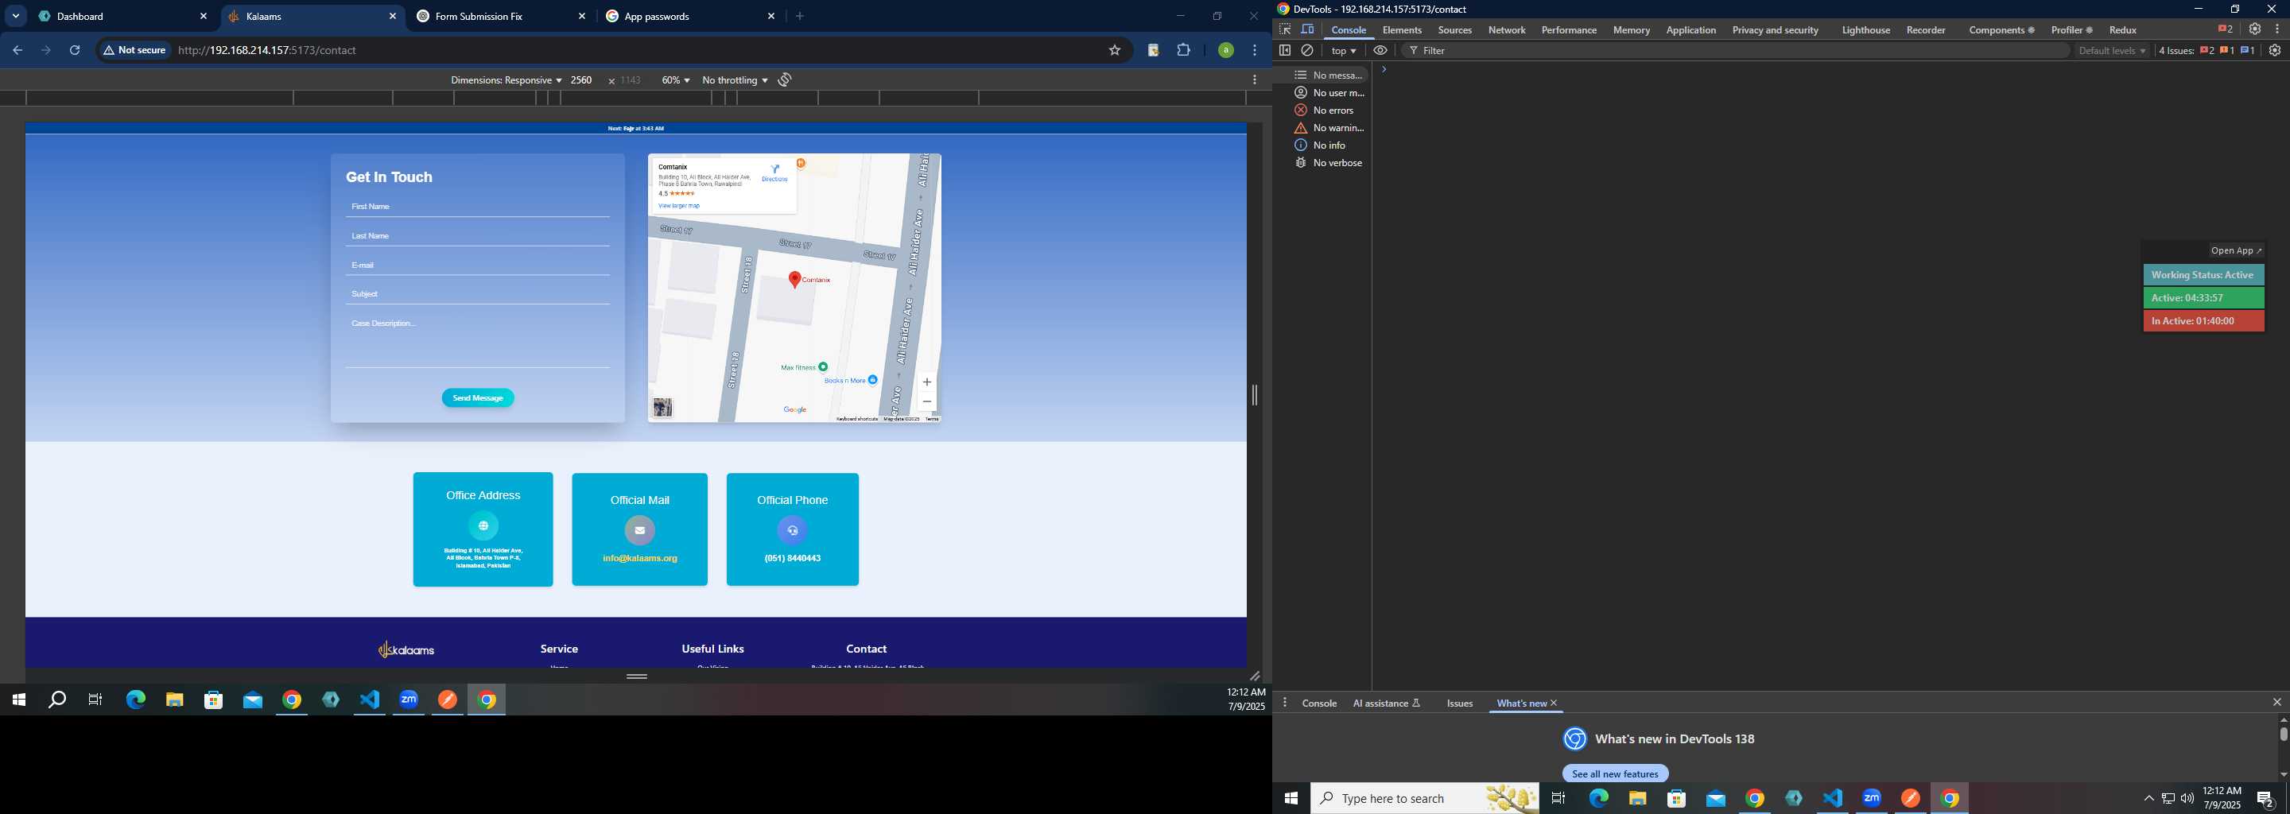2290x814 pixels.
Task: Select No warnings in console sidebar
Action: point(1329,128)
